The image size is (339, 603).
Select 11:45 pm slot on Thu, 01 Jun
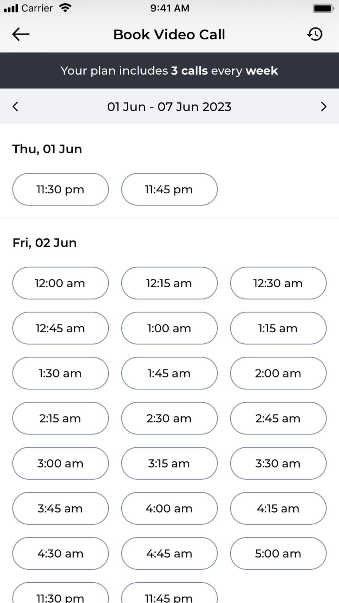[169, 189]
